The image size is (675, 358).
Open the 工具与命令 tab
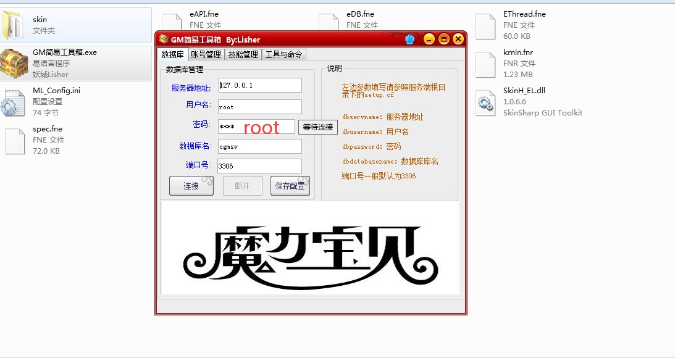point(283,54)
